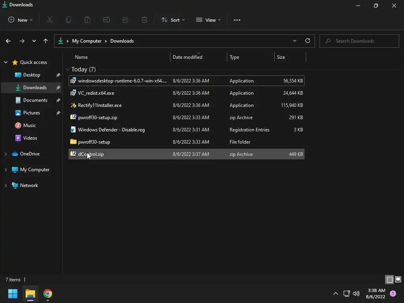The height and width of the screenshot is (303, 404).
Task: Click the network tray icon
Action: click(346, 294)
